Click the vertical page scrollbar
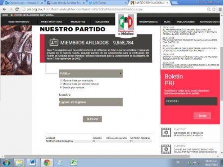223x167 pixels. coord(222,74)
